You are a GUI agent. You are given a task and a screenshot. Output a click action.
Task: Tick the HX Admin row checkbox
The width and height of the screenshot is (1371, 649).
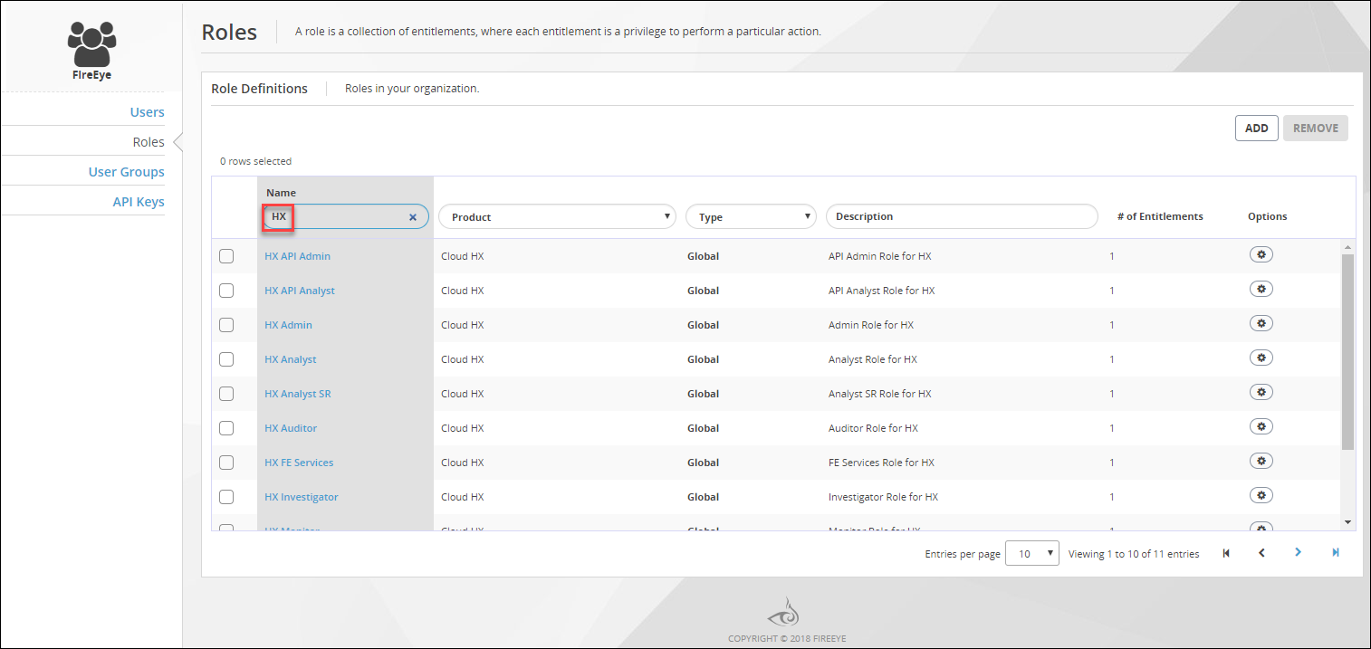point(226,325)
